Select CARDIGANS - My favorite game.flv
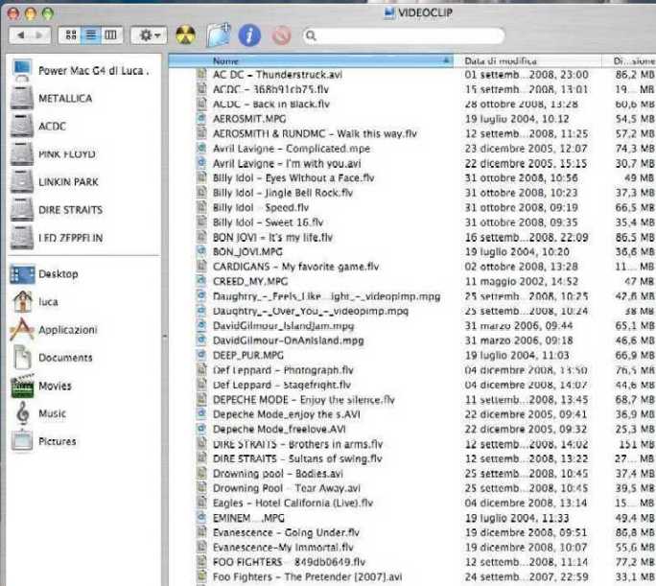Image resolution: width=656 pixels, height=586 pixels. coord(295,267)
